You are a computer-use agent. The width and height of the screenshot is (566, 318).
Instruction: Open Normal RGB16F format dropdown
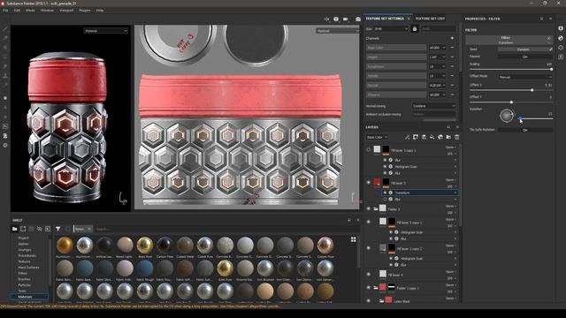[438, 86]
